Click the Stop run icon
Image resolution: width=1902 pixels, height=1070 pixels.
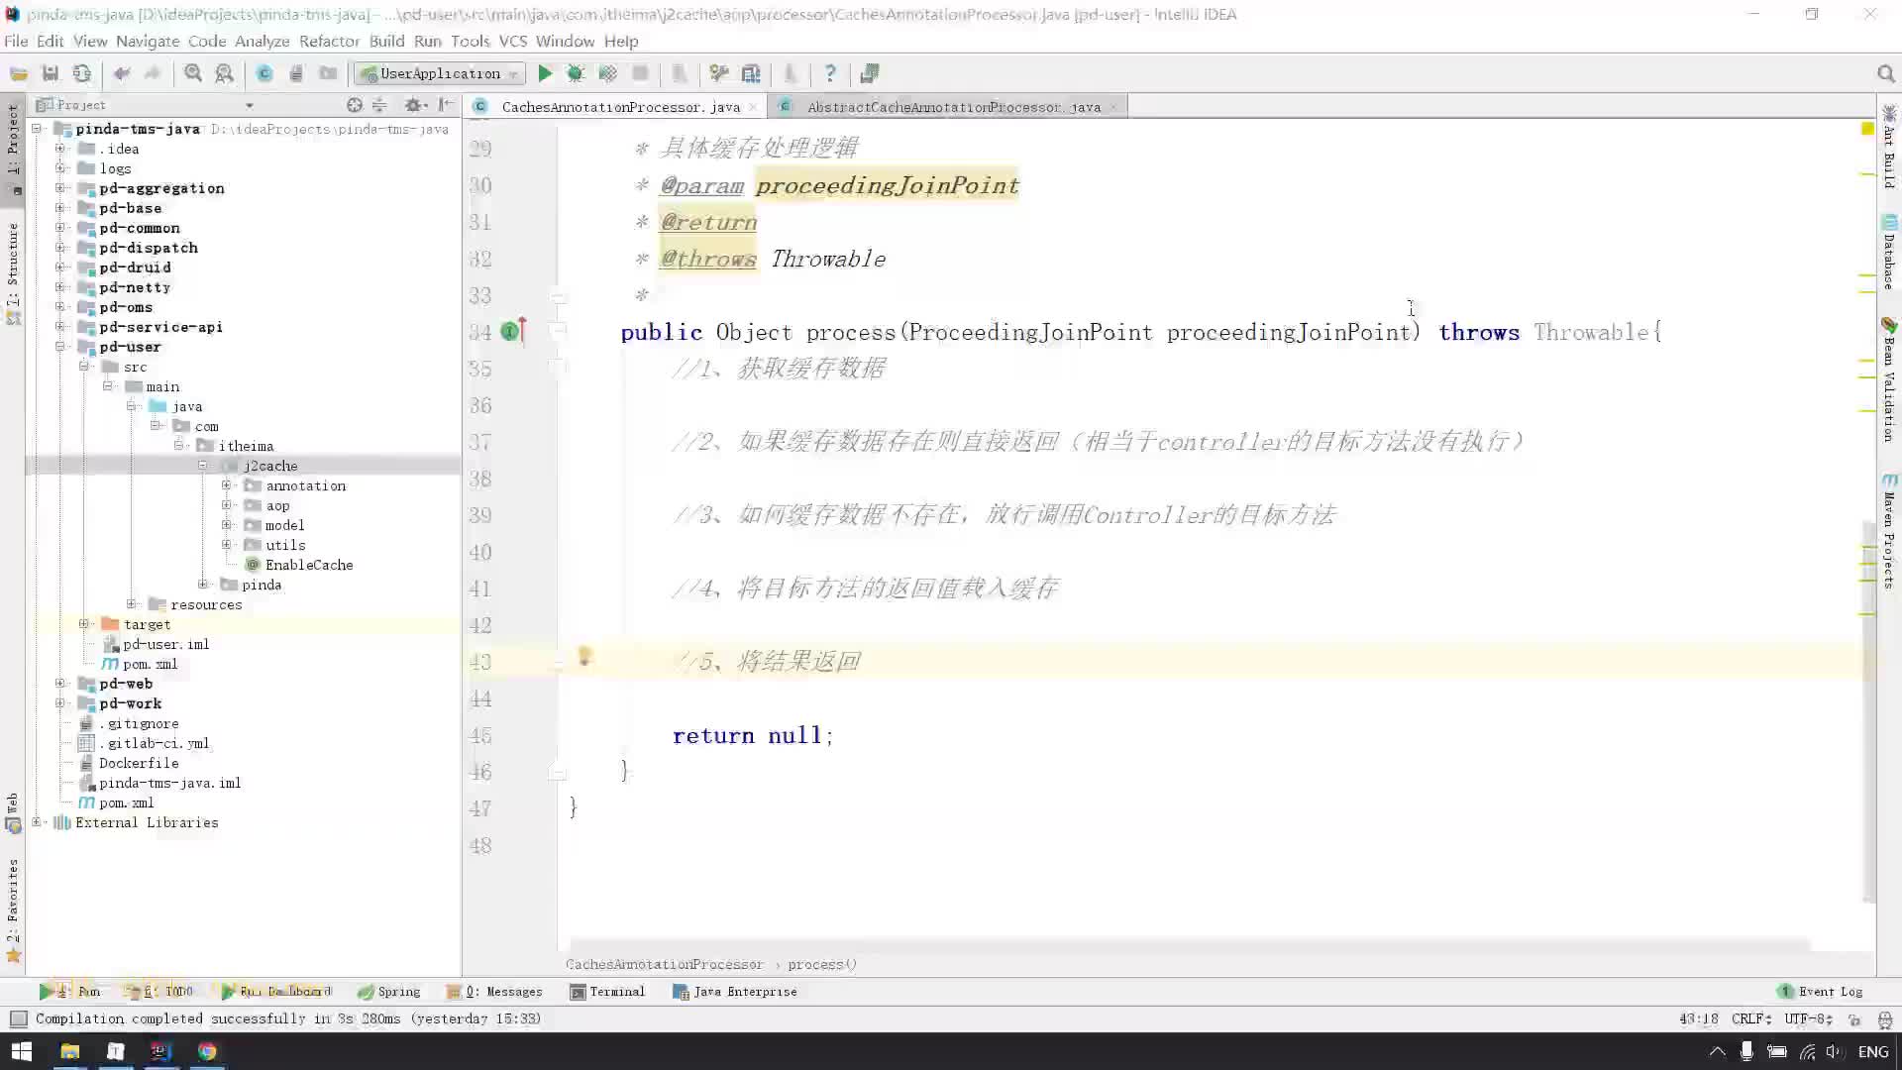point(641,73)
